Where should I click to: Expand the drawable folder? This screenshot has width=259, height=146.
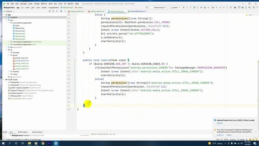[x=8, y=52]
